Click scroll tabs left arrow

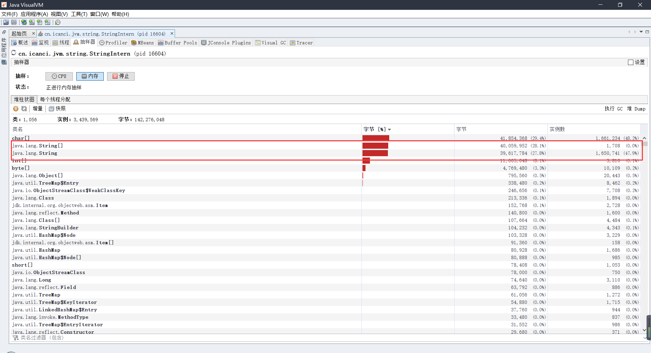click(629, 32)
